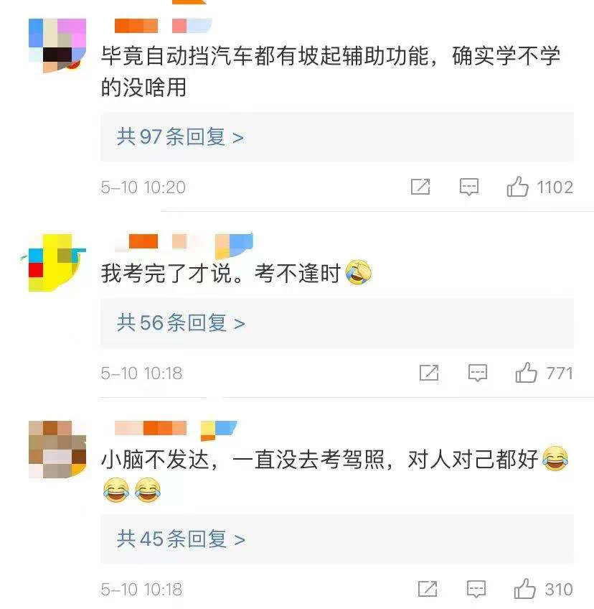The image size is (594, 609).
Task: Expand 共97条回复 replies
Action: [337, 136]
